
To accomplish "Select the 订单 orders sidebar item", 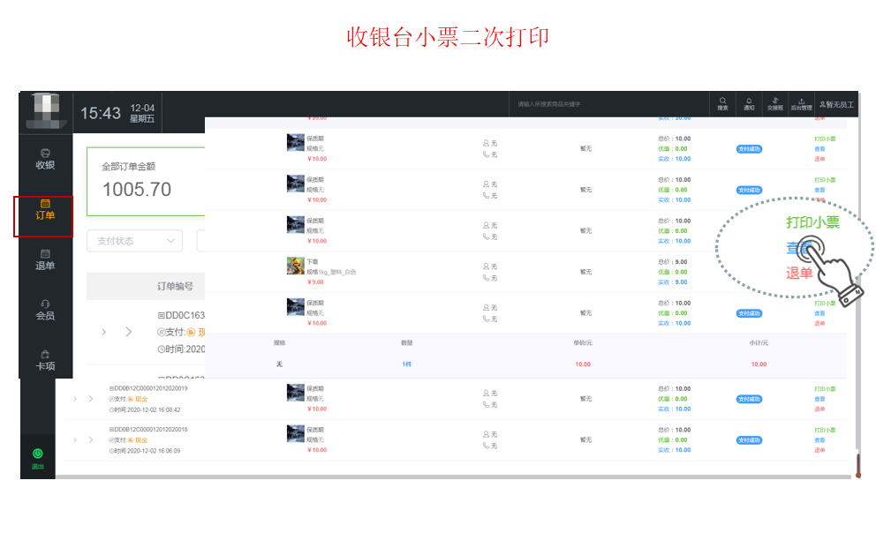I will (45, 210).
